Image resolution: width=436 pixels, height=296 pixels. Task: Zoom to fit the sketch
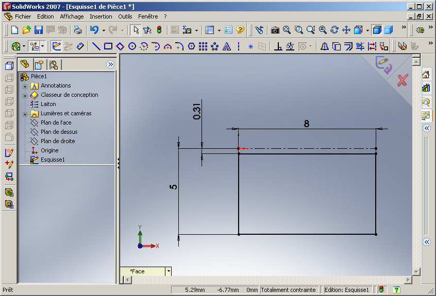[x=287, y=30]
